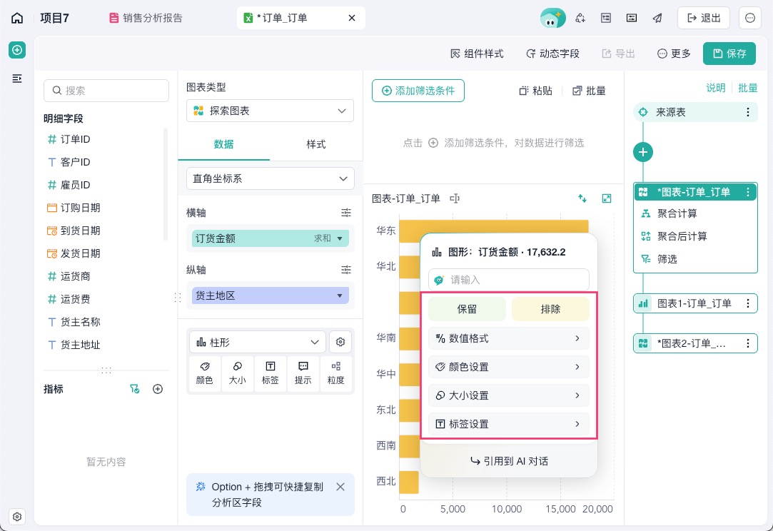Close the Option 拖拽 tip banner
The height and width of the screenshot is (531, 773).
pos(340,487)
